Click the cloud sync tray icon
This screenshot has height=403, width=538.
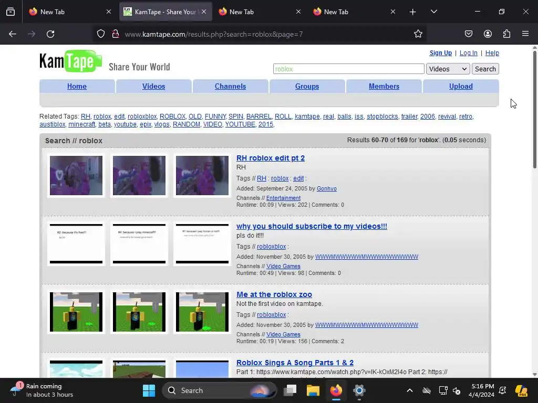pyautogui.click(x=427, y=390)
